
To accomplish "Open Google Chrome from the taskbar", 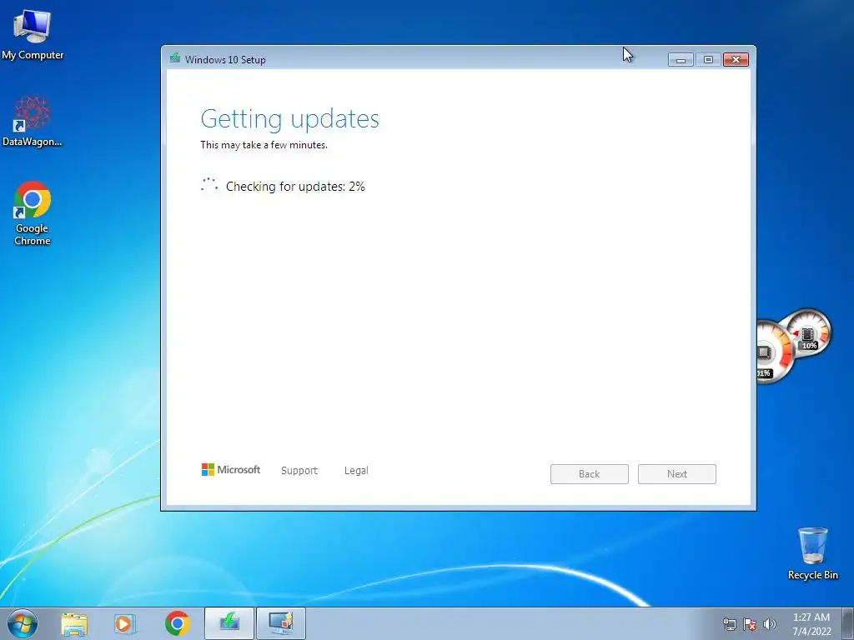I will (x=177, y=623).
